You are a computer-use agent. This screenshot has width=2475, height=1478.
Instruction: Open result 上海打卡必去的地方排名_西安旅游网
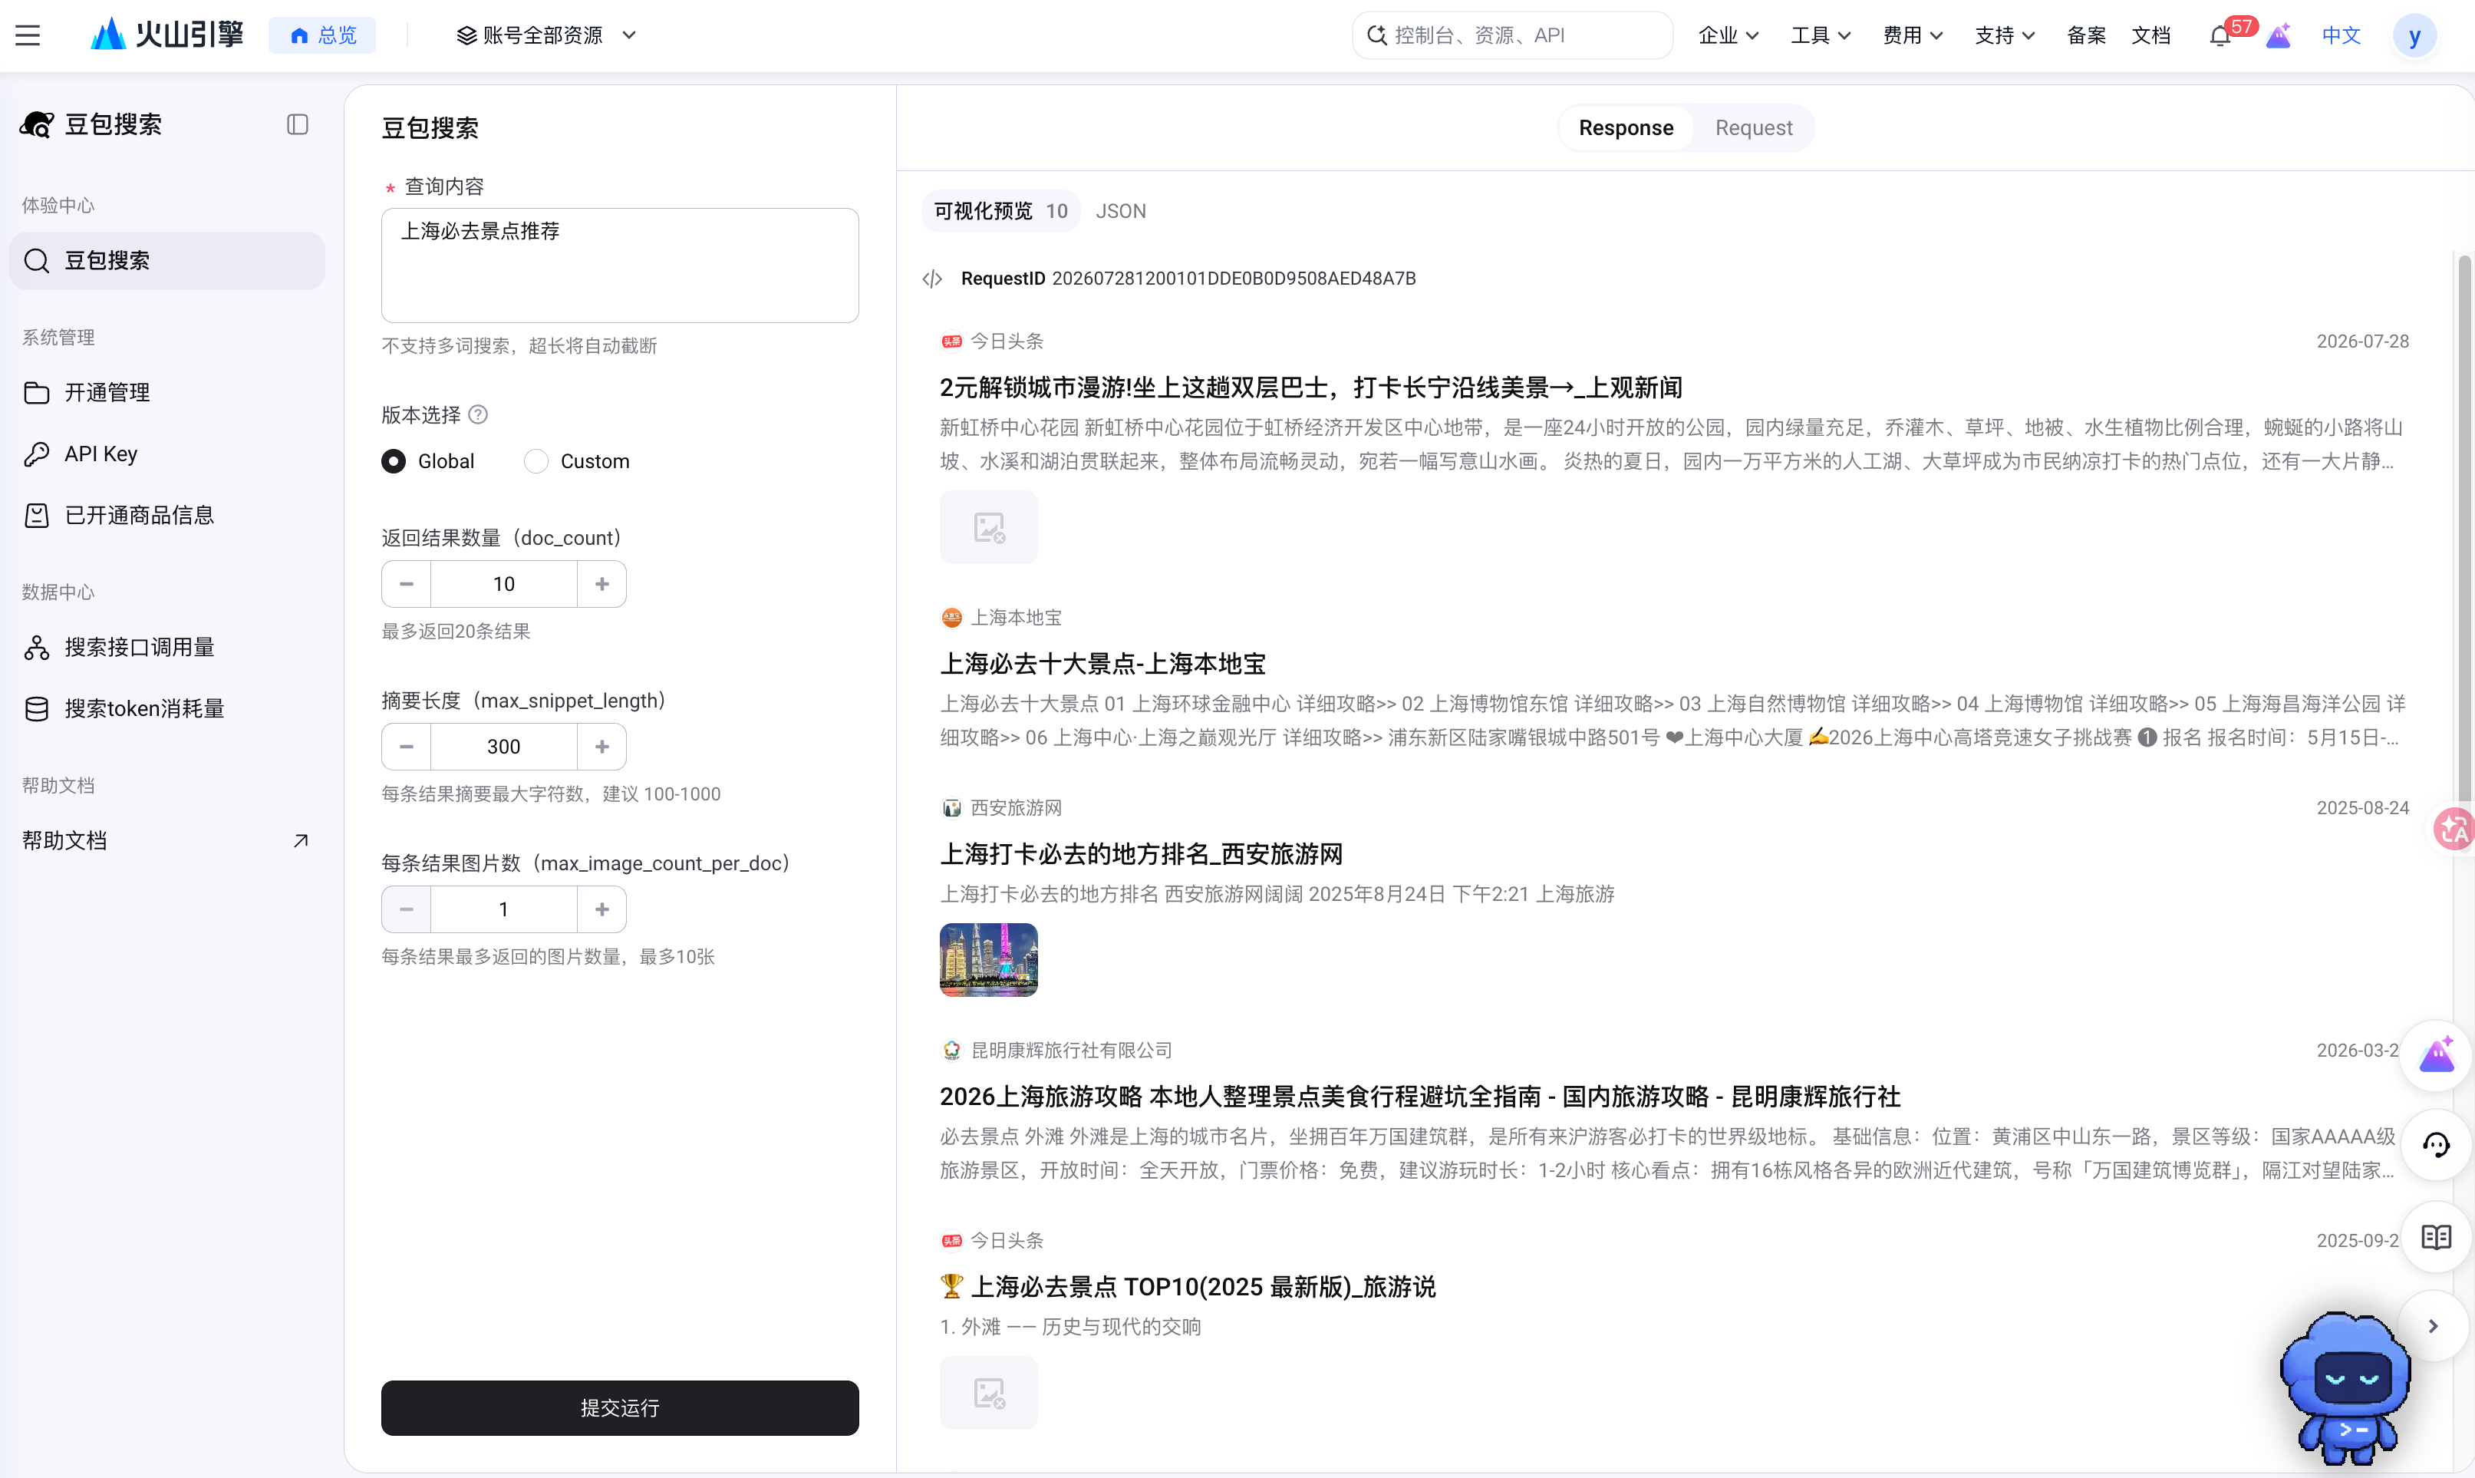[x=1141, y=855]
